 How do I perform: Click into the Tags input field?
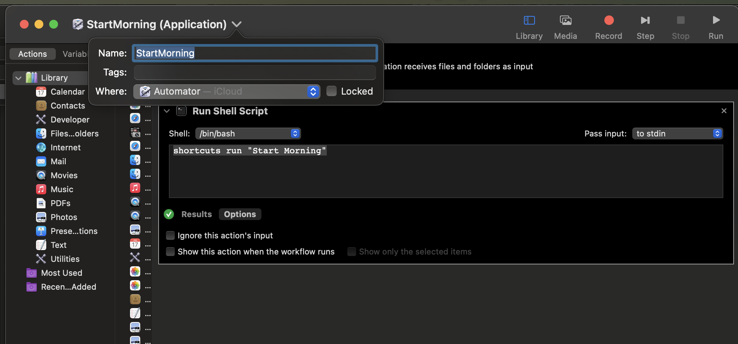tap(255, 72)
